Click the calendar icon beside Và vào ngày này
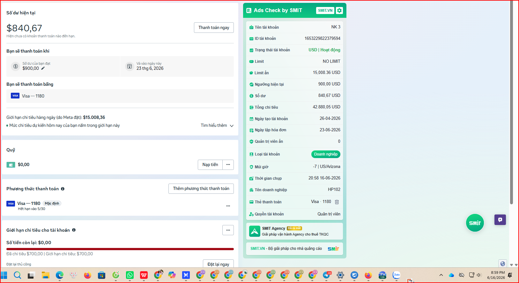The image size is (519, 283). click(130, 66)
